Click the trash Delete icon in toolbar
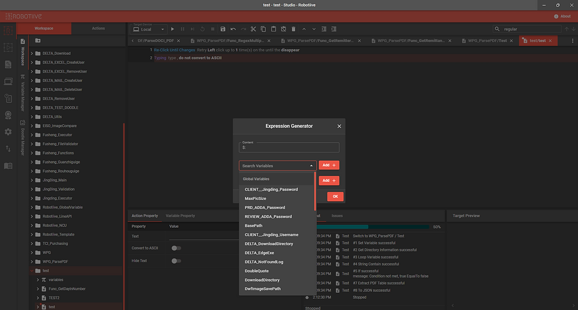Viewport: 578px width, 310px height. click(293, 29)
